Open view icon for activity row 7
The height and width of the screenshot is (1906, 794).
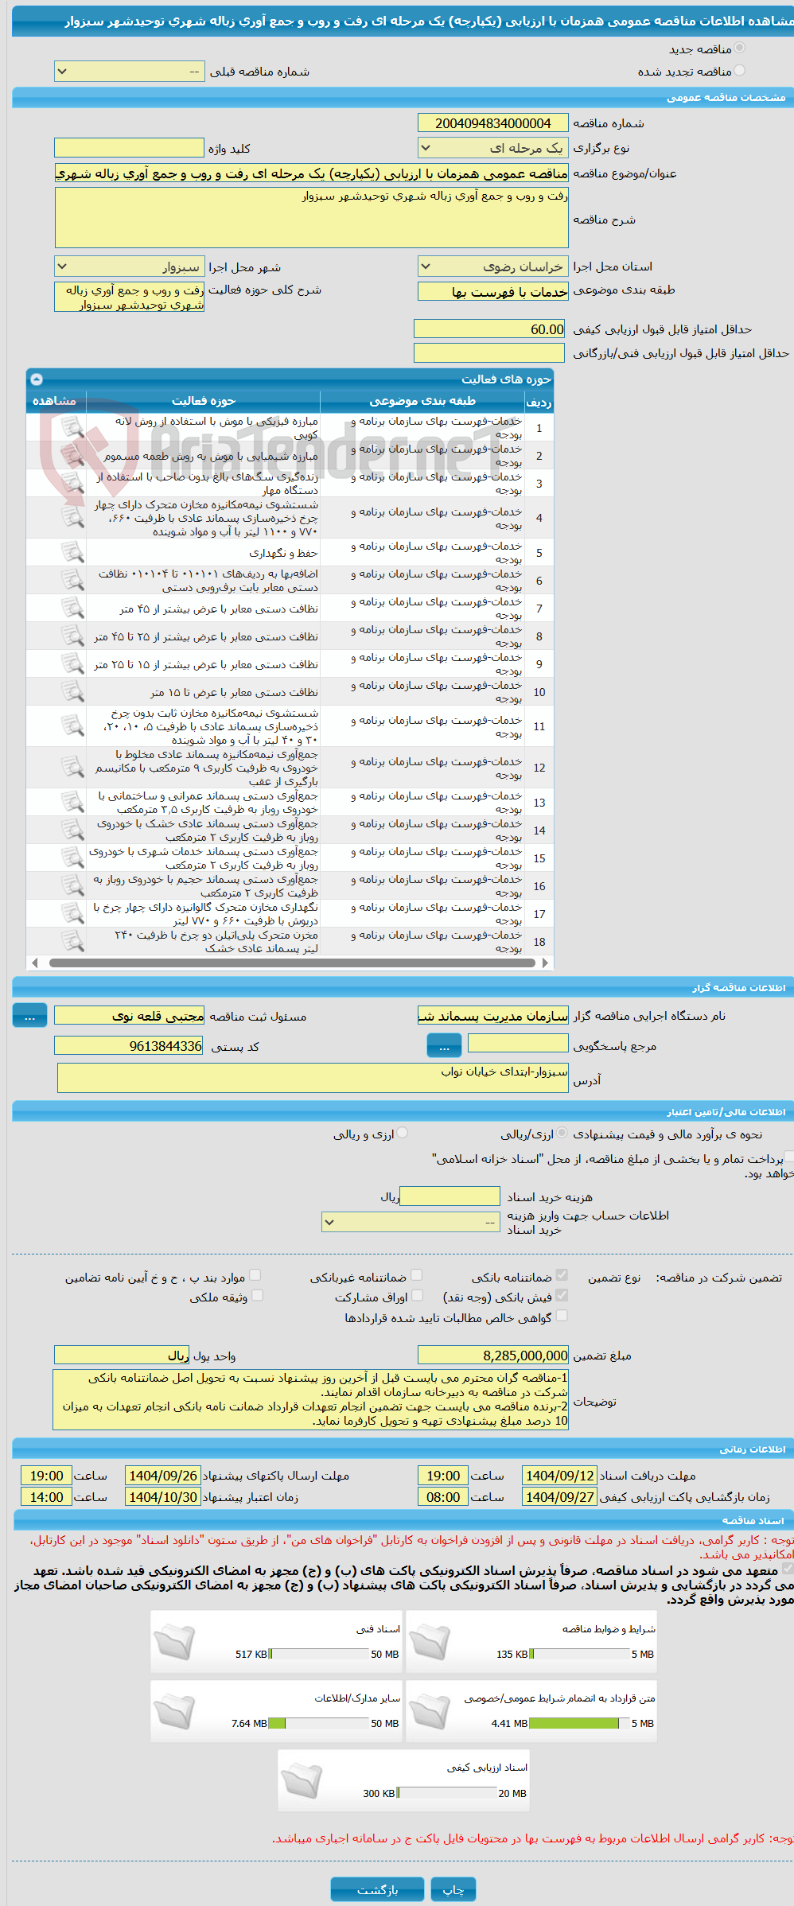72,609
